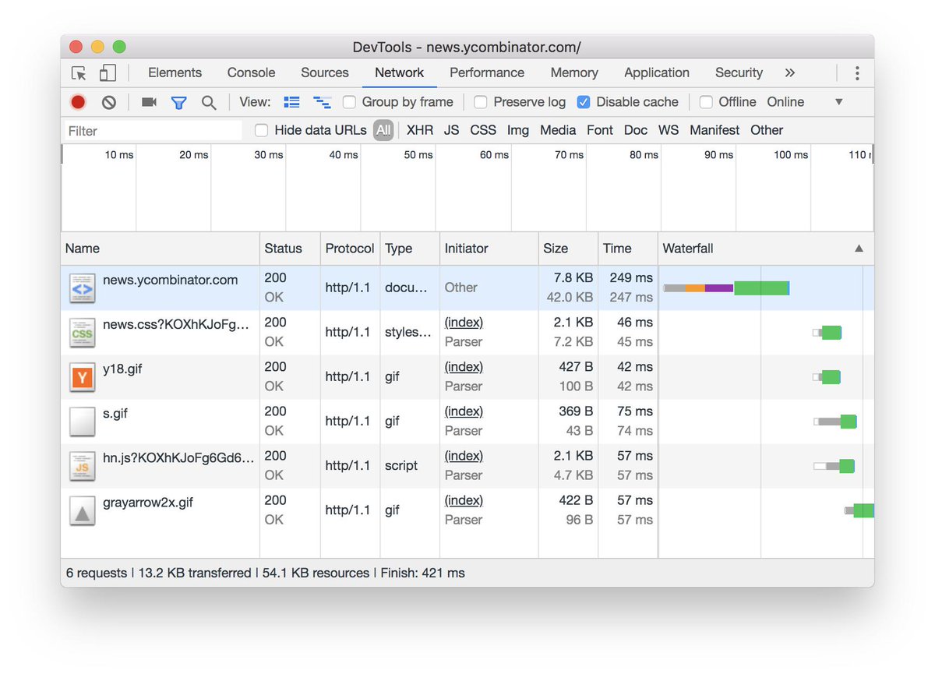Image resolution: width=935 pixels, height=674 pixels.
Task: Switch to the Elements tab
Action: 175,72
